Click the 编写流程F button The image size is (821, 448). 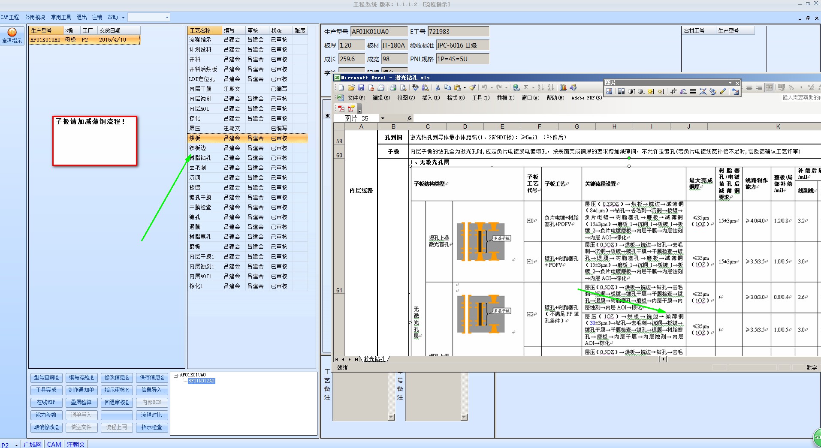81,378
